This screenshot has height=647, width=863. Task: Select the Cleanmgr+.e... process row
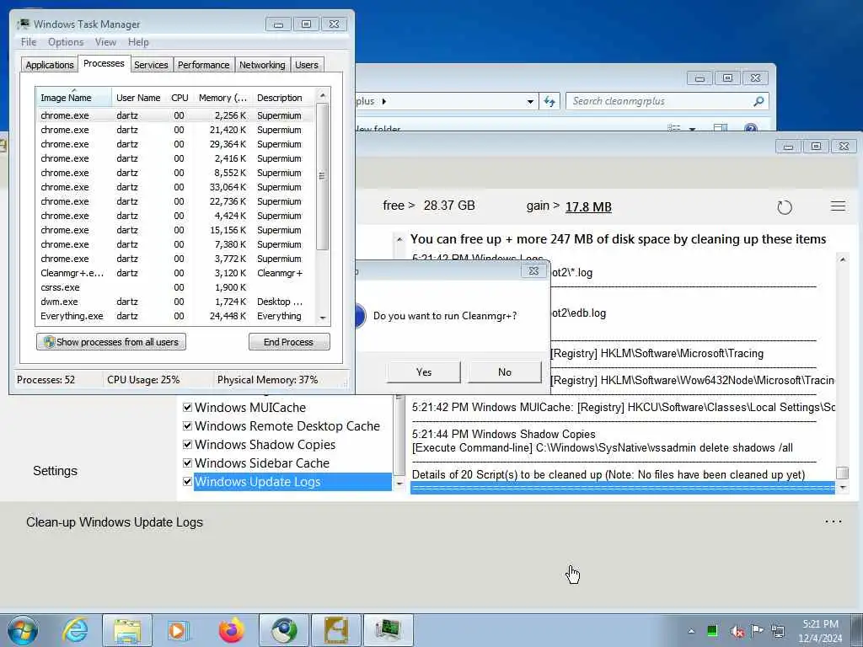(x=176, y=273)
